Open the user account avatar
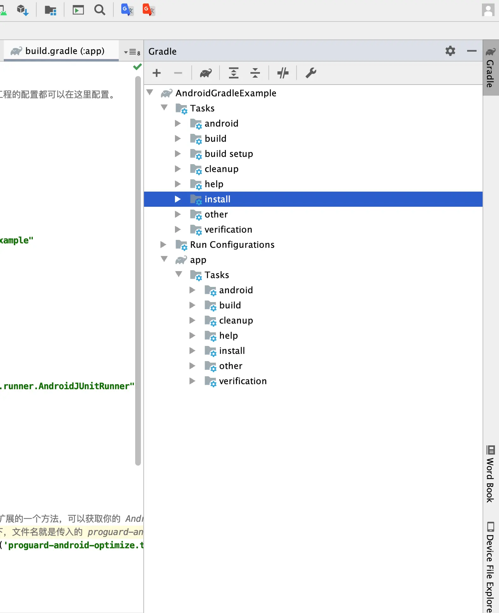This screenshot has height=613, width=499. point(488,10)
